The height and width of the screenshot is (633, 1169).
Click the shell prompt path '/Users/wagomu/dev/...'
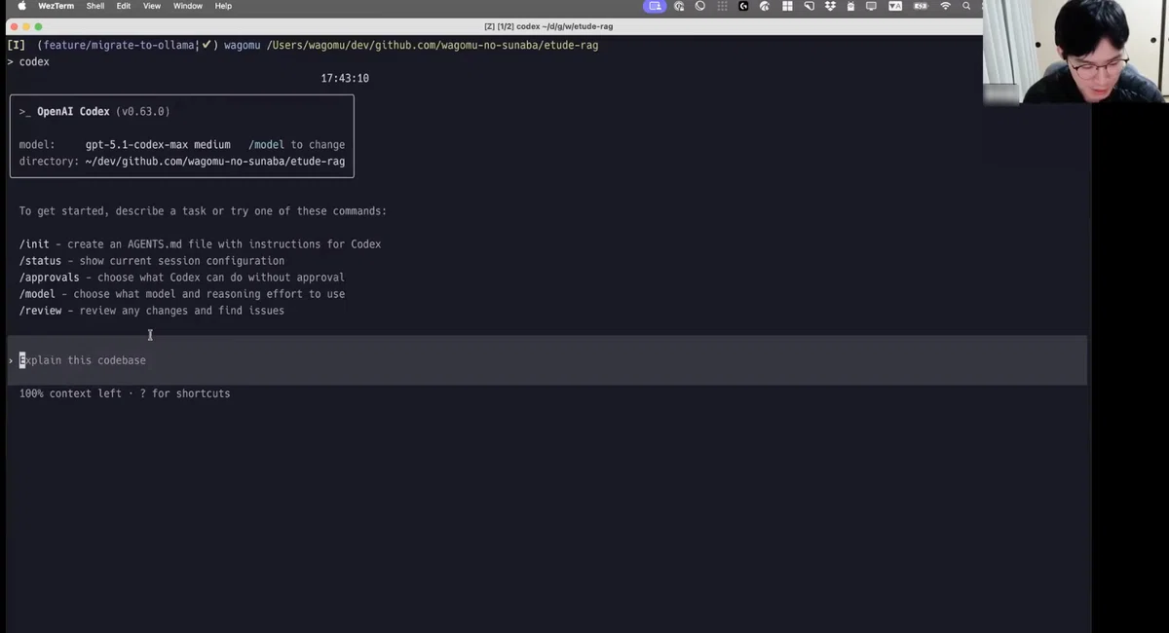pos(433,45)
